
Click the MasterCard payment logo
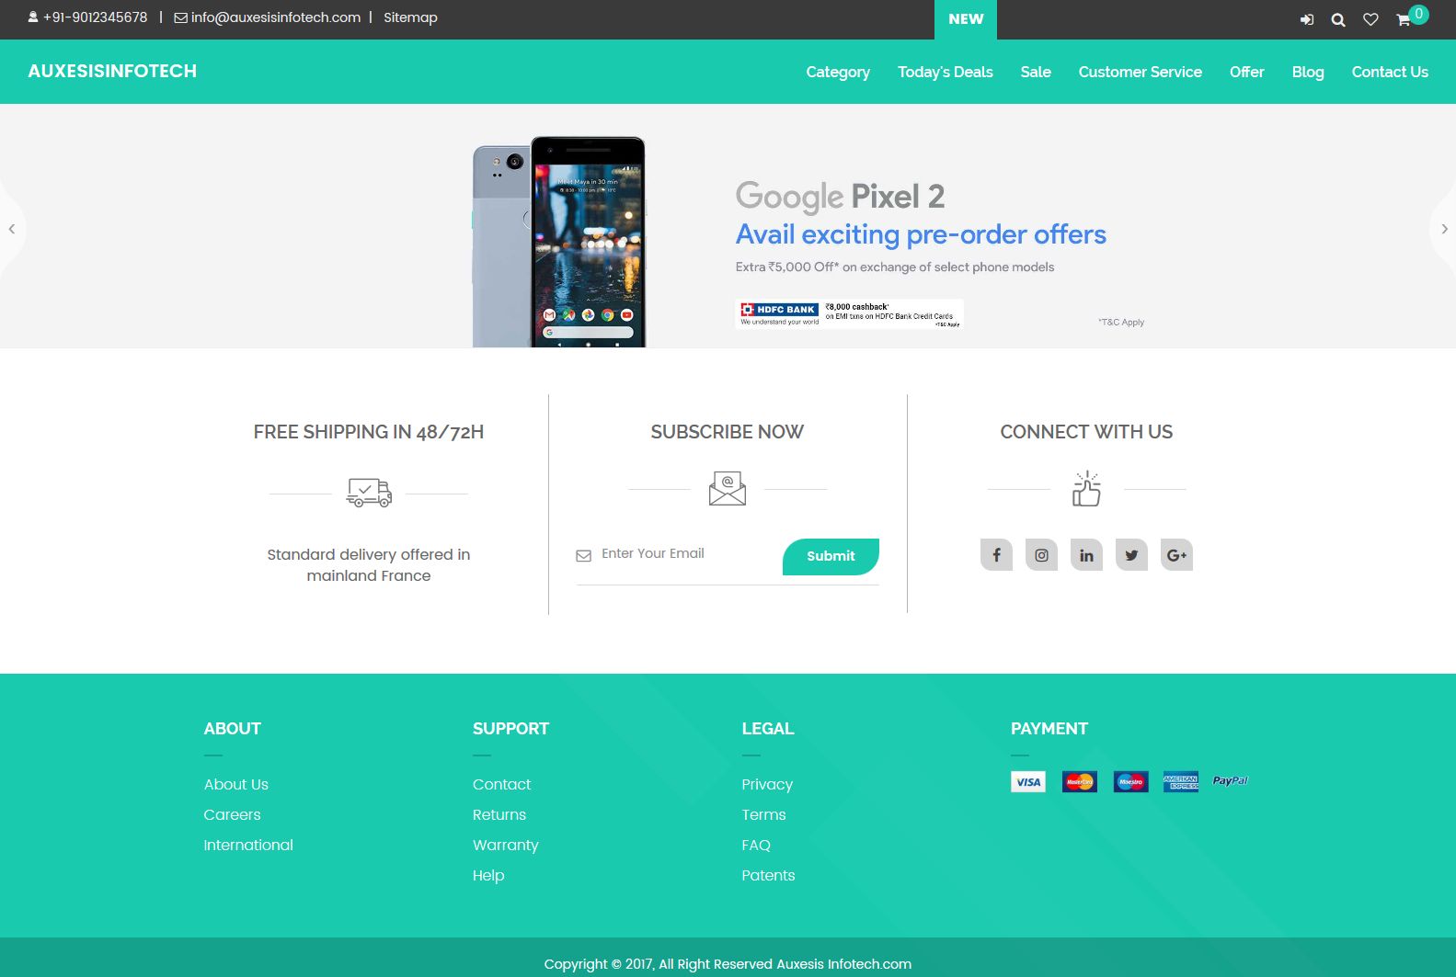(x=1080, y=782)
